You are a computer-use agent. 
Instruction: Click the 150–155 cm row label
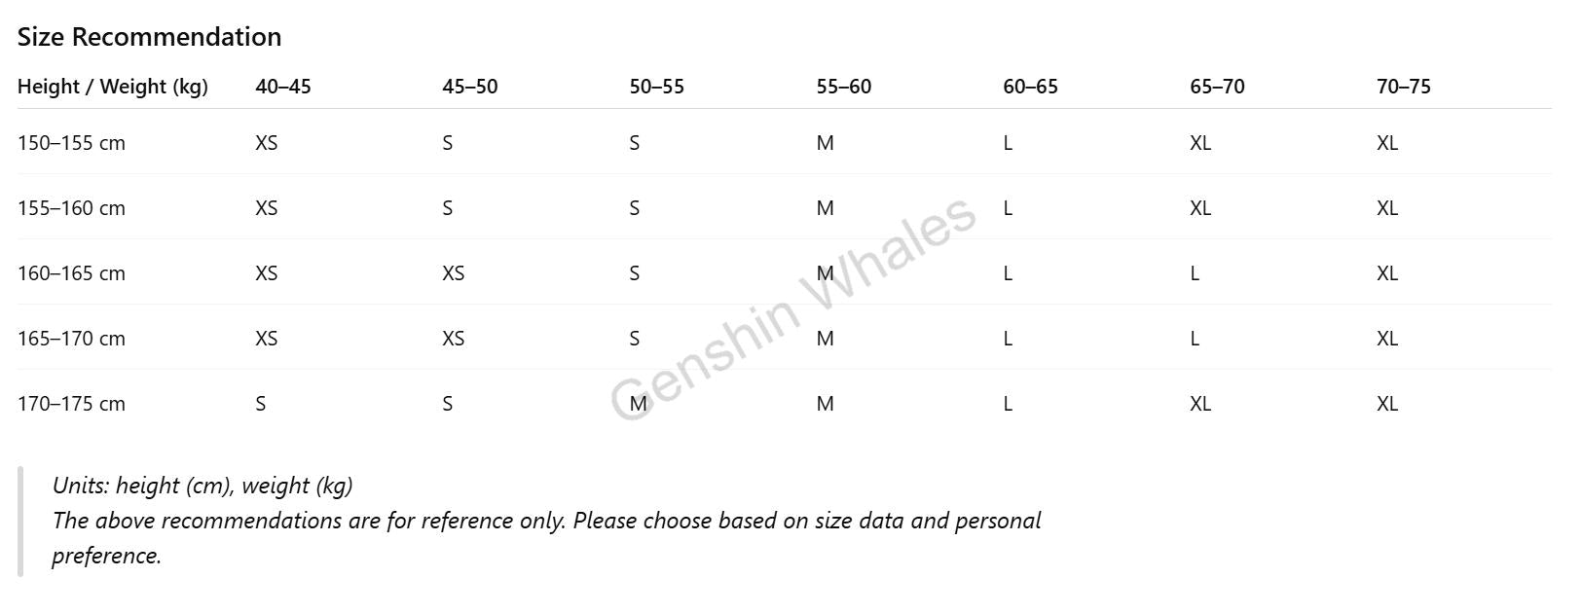[x=71, y=143]
